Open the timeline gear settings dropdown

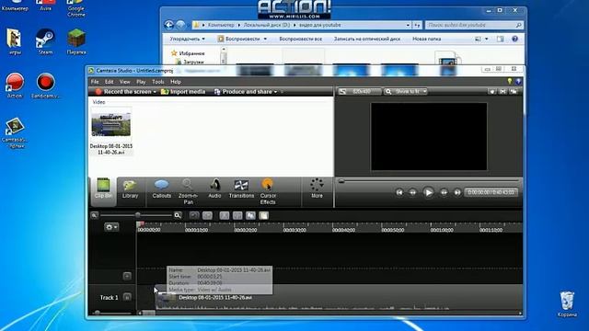[x=111, y=227]
